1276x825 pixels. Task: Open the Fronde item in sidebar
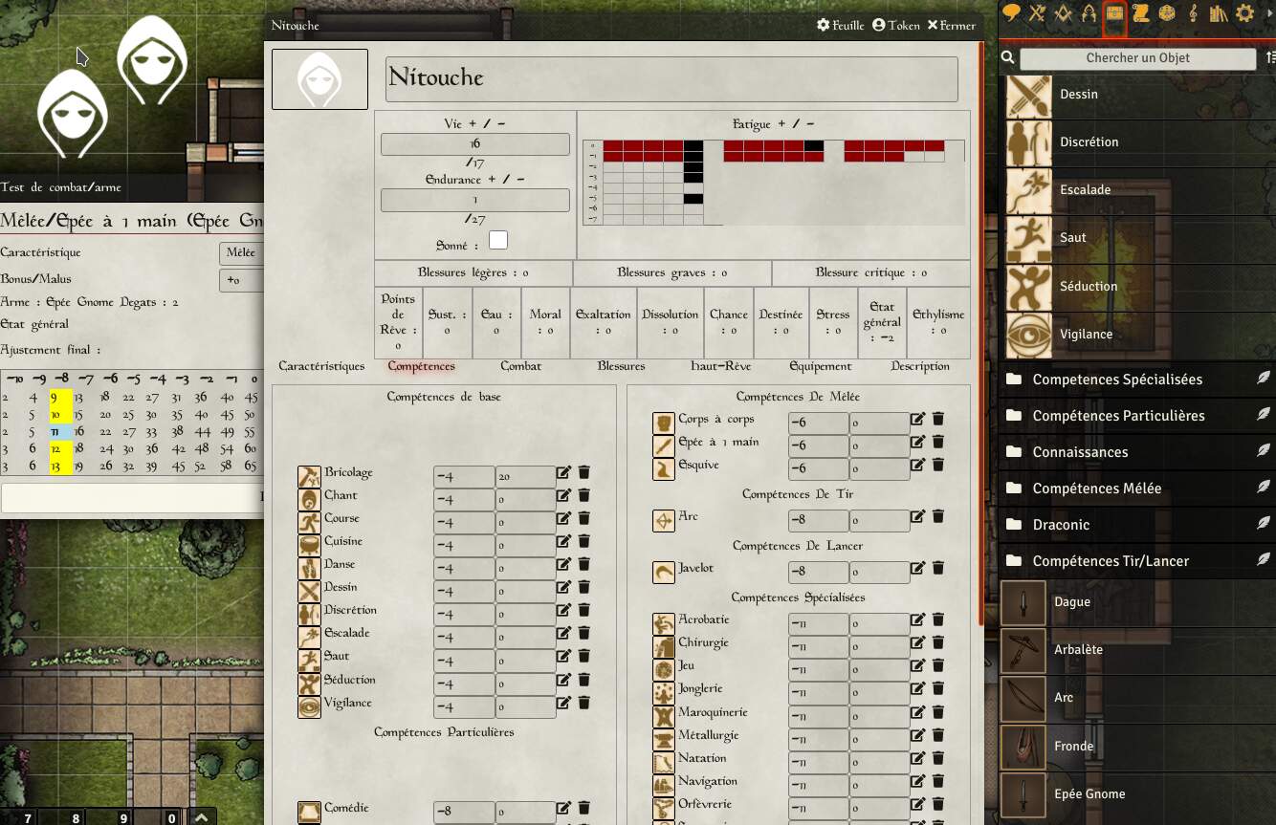pyautogui.click(x=1137, y=747)
